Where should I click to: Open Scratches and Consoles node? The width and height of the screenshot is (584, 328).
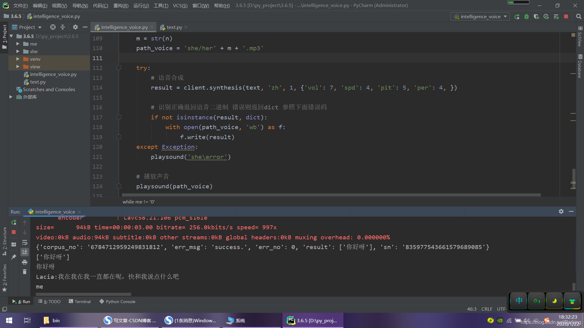pos(49,89)
